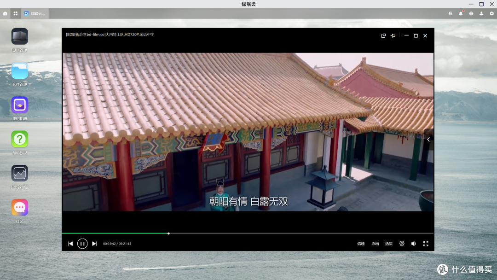This screenshot has width=497, height=280.
Task: Open the user account icon
Action: [481, 13]
